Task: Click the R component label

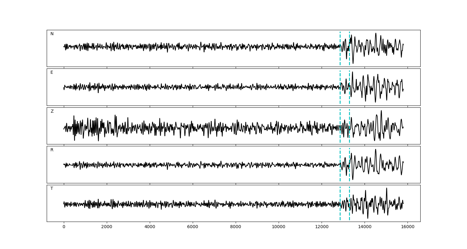Action: (52, 150)
